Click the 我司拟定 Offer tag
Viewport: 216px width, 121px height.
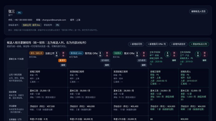pyautogui.click(x=76, y=53)
